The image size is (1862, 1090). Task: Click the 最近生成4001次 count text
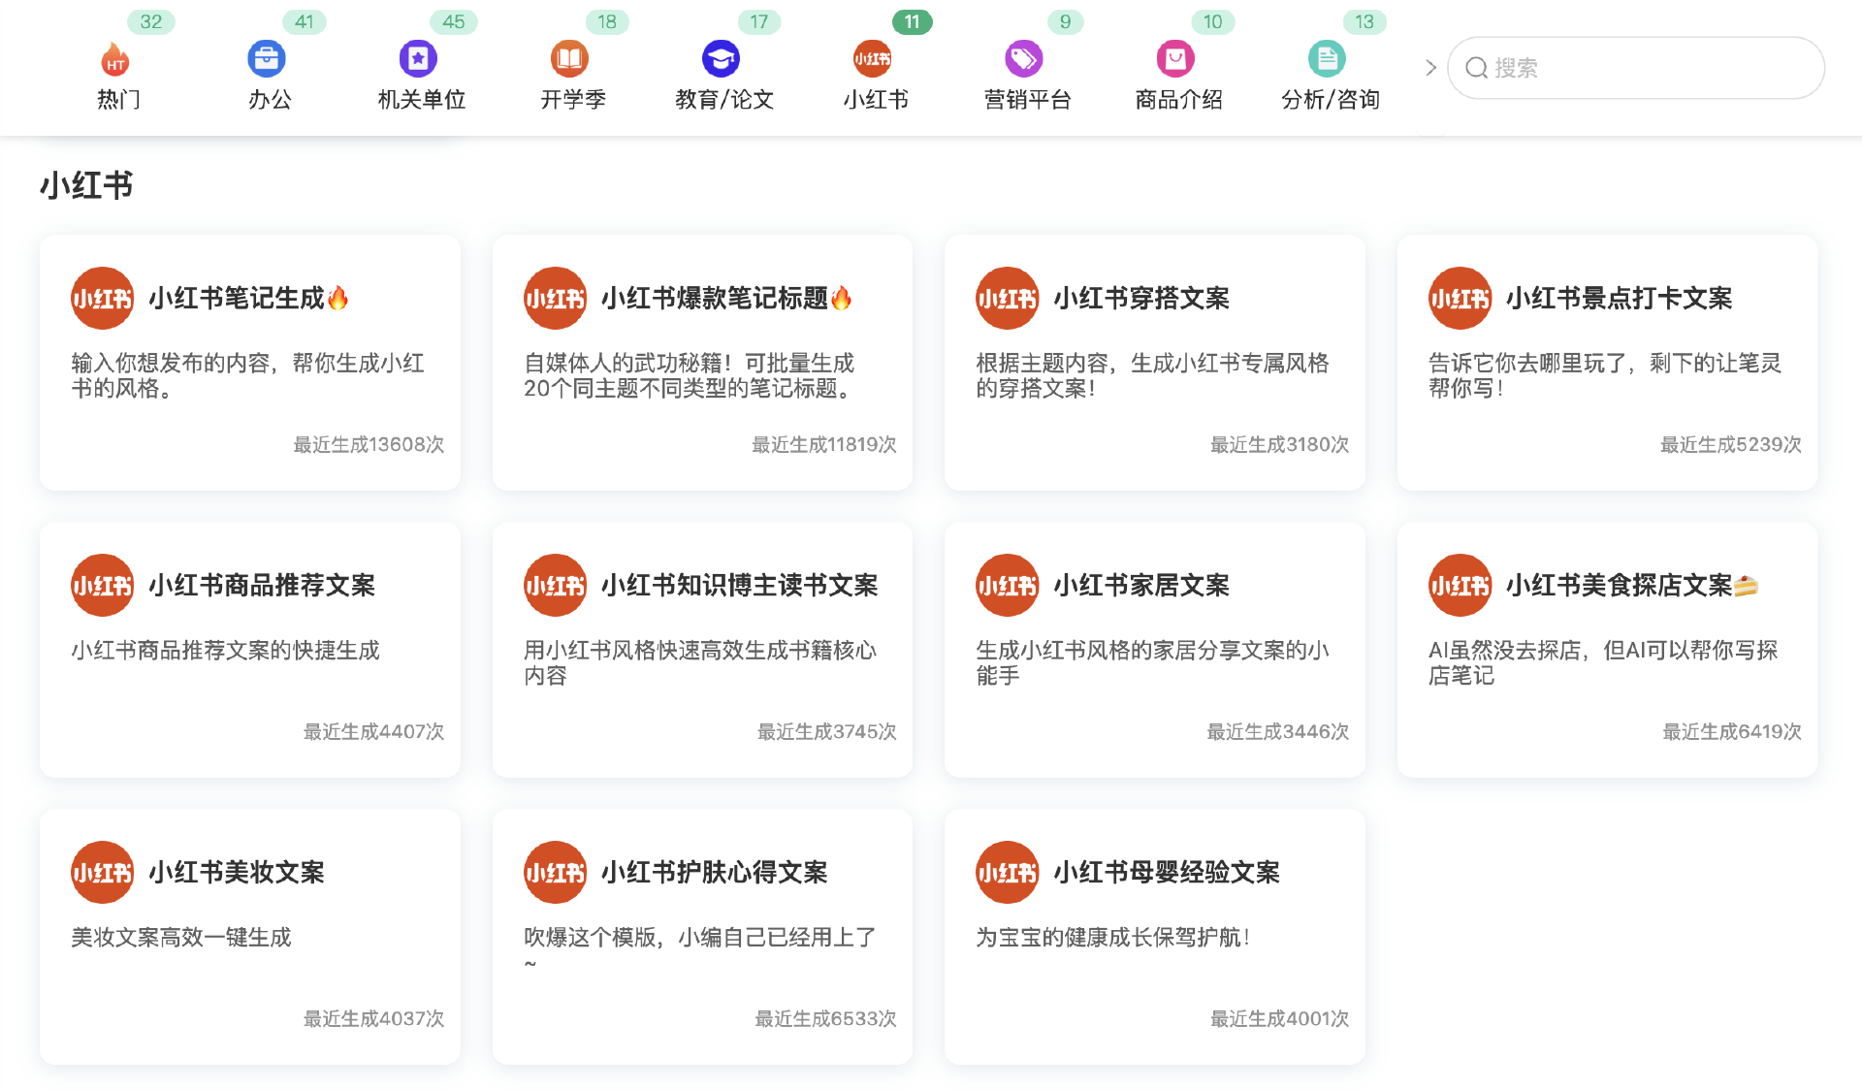[x=1279, y=1018]
